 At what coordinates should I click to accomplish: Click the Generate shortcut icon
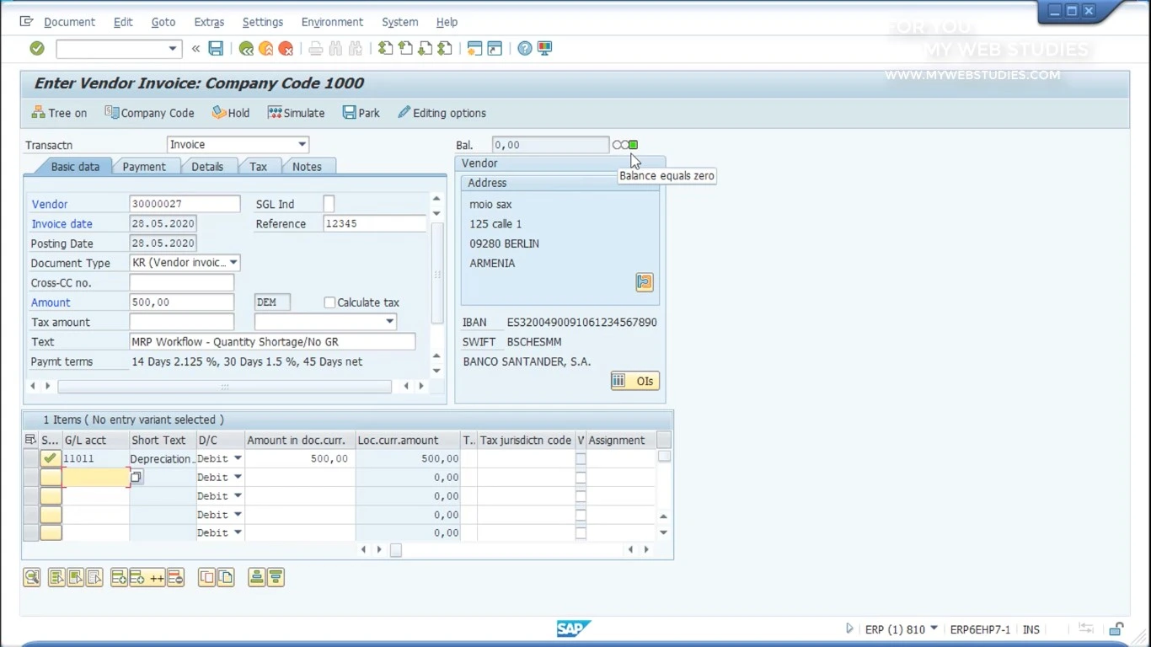pyautogui.click(x=495, y=49)
